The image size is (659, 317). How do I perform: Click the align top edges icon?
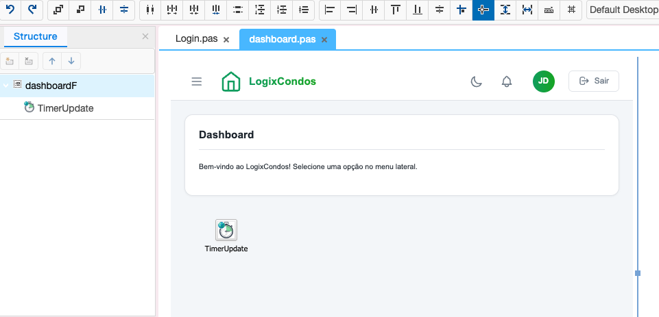point(395,10)
